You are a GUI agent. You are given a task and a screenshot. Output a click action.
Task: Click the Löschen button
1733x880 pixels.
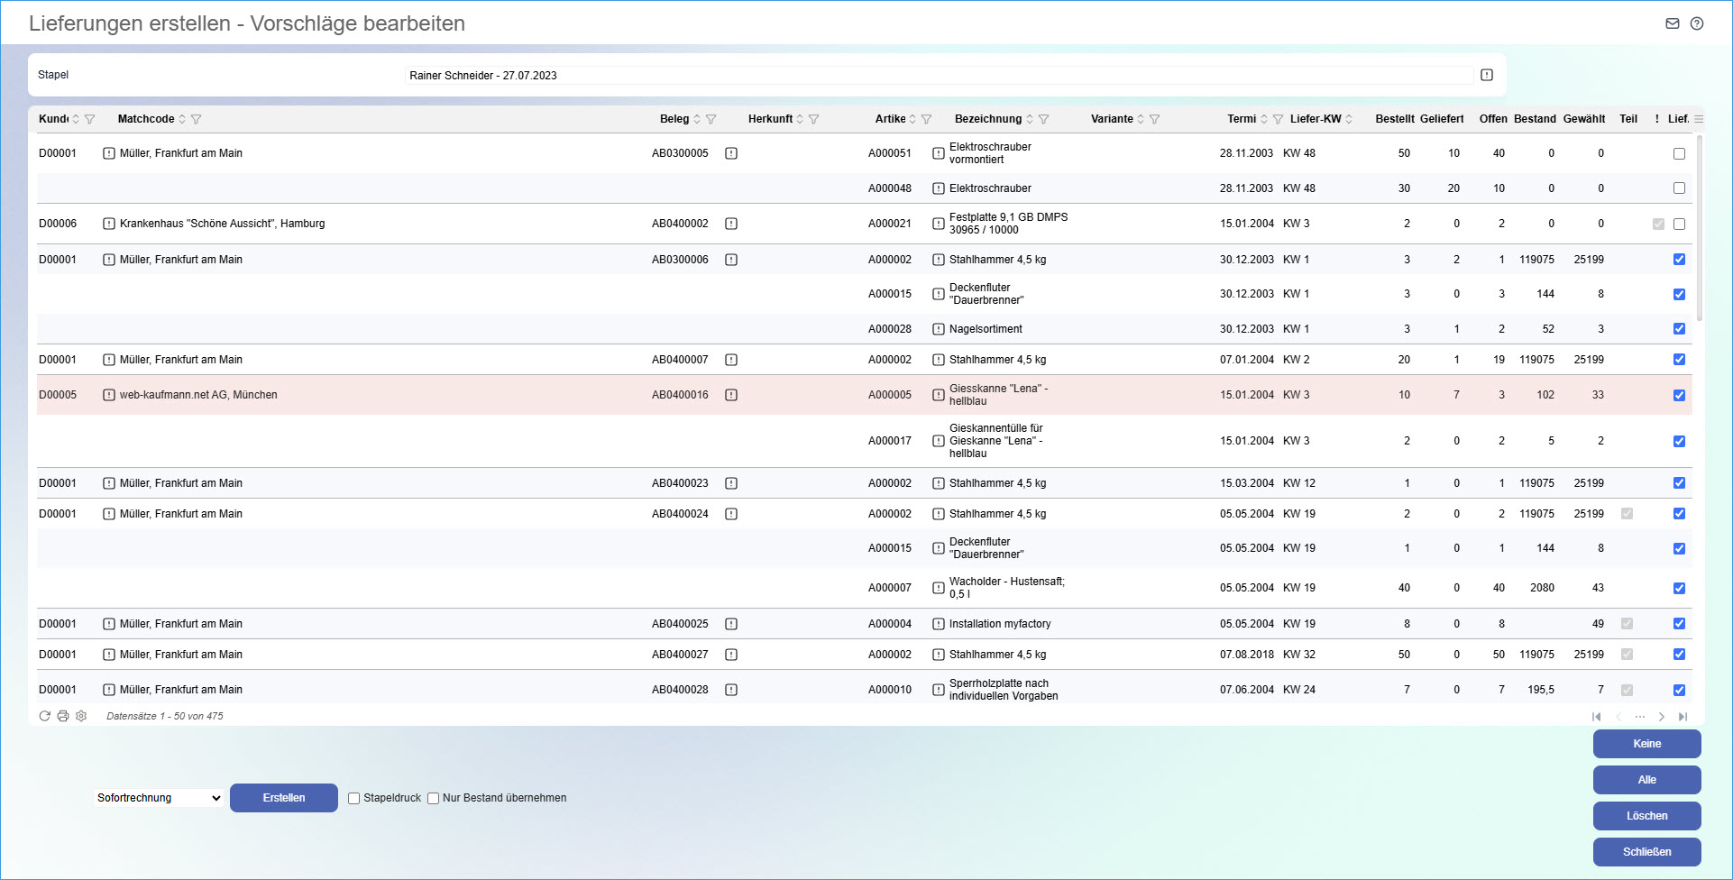click(x=1647, y=816)
